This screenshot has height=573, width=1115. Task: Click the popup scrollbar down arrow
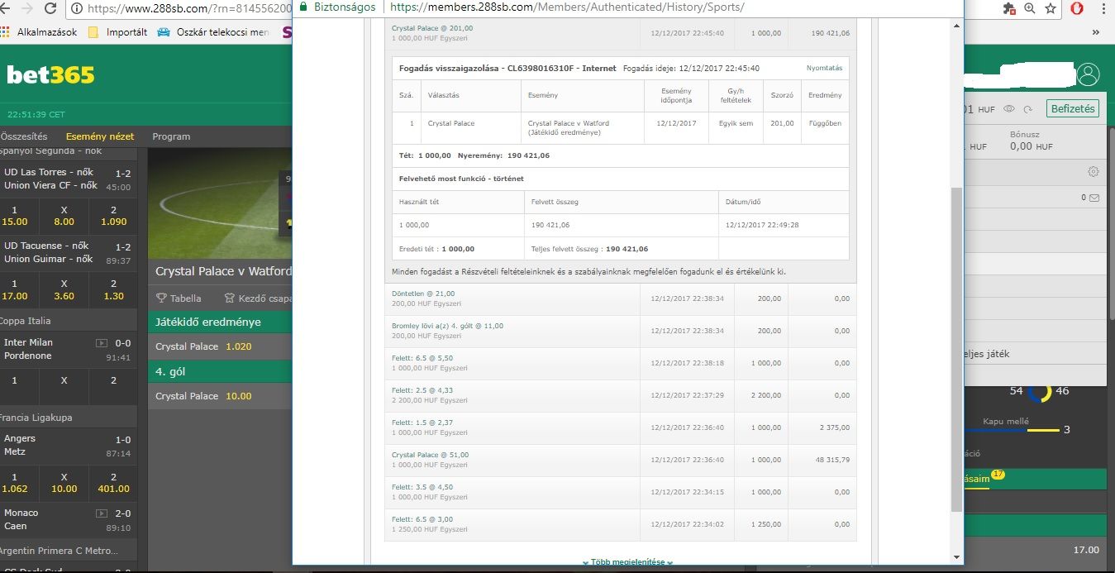pos(957,557)
